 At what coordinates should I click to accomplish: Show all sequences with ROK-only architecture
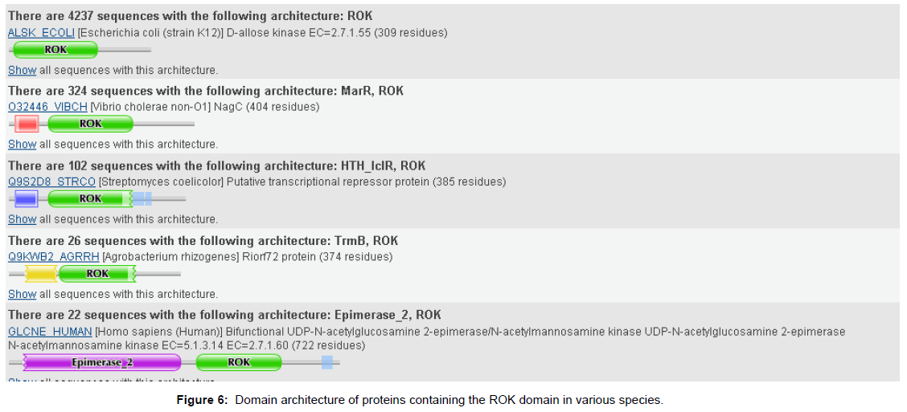pos(22,71)
